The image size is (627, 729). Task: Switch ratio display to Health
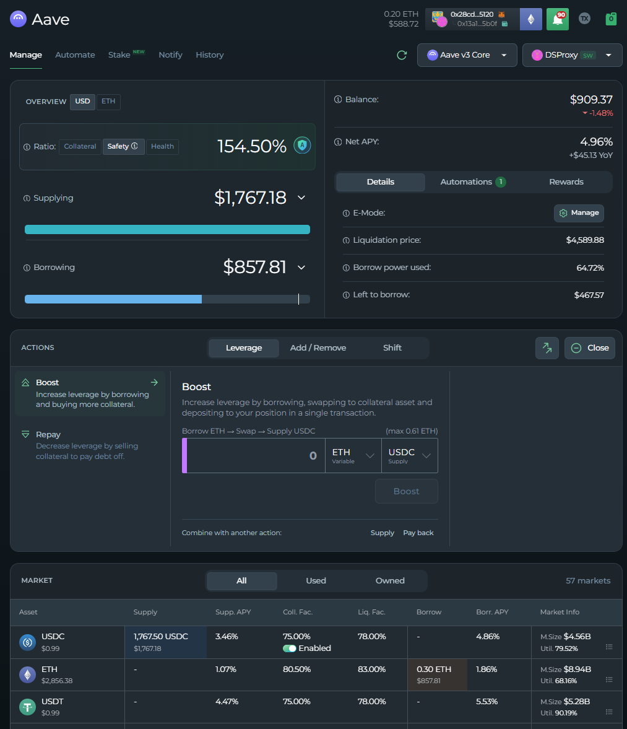(162, 147)
